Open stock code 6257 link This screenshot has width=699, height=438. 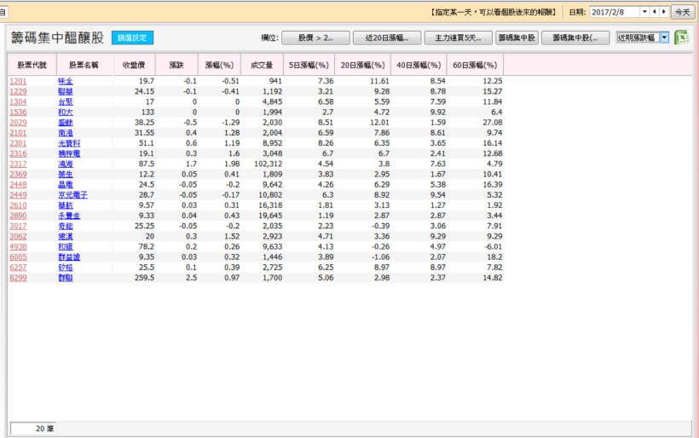[18, 268]
